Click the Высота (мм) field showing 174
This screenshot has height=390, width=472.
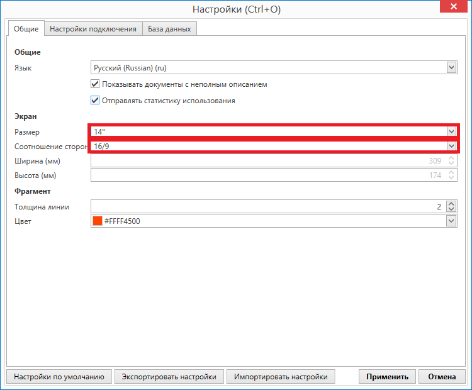click(x=274, y=175)
